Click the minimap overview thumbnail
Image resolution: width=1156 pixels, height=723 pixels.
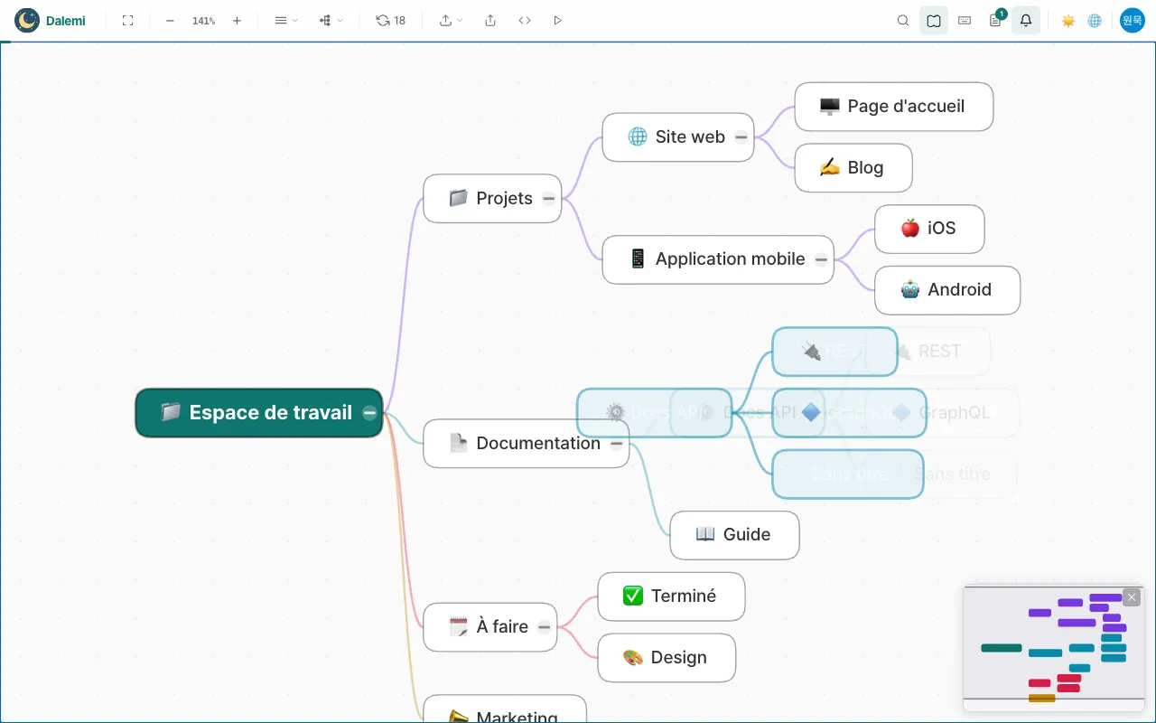[x=1053, y=647]
